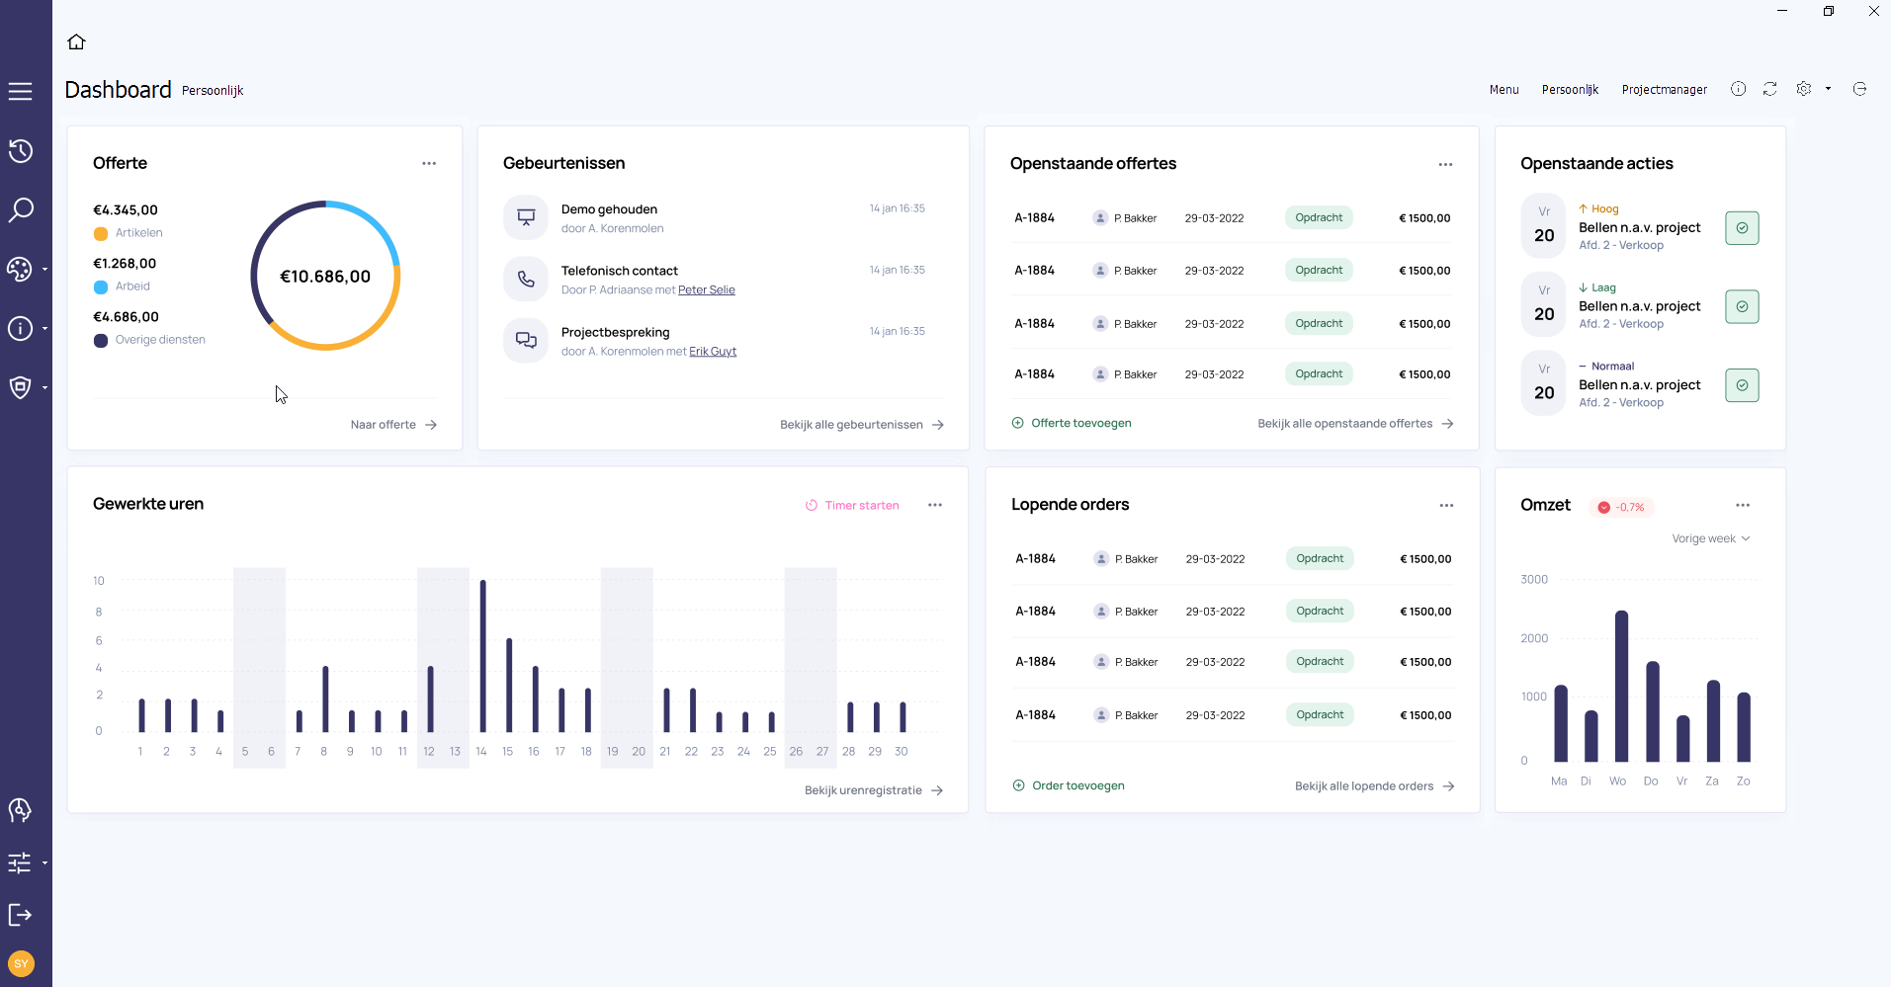Check off the Laag priority action

[x=1742, y=307]
